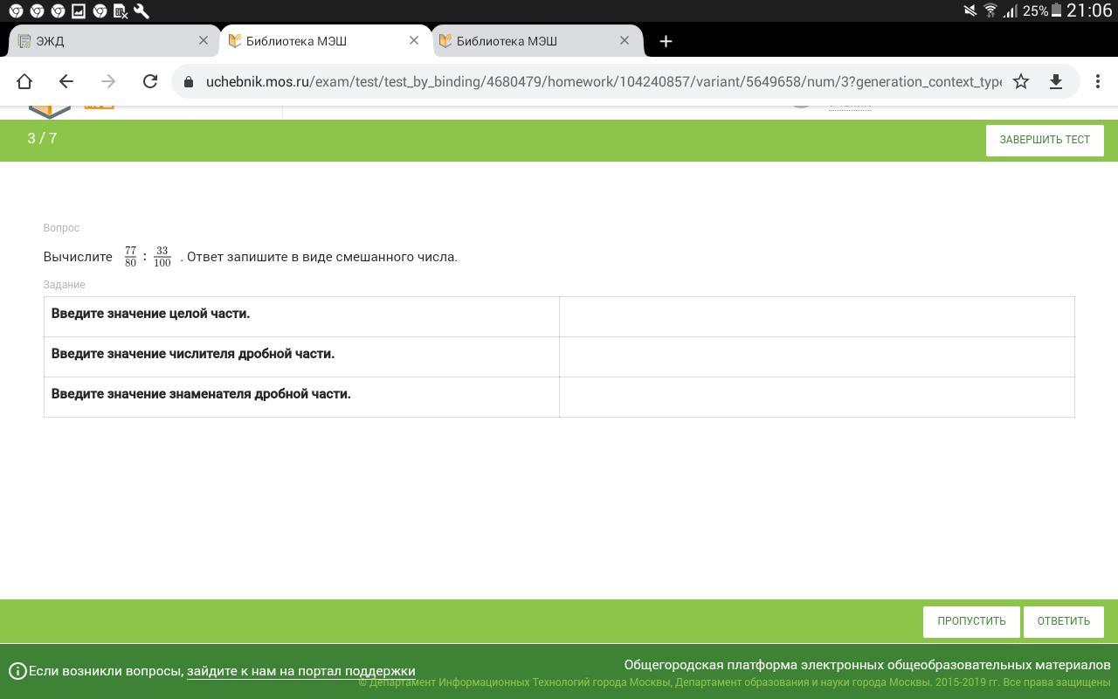Screen dimensions: 1118x699
Task: View site security lock info
Action: [188, 81]
